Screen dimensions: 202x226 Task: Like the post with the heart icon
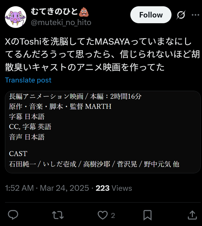(x=103, y=215)
